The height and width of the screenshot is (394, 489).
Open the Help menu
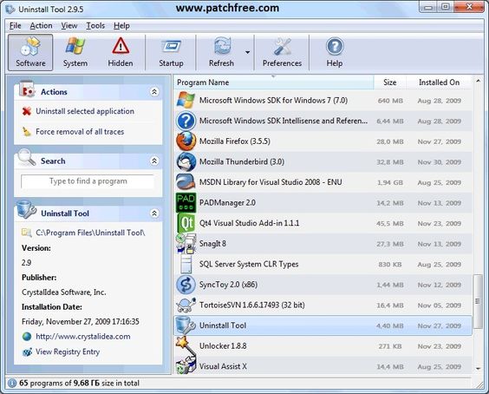point(121,25)
